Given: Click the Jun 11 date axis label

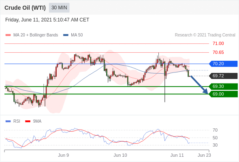Looking at the screenshot, I should click(x=177, y=155).
